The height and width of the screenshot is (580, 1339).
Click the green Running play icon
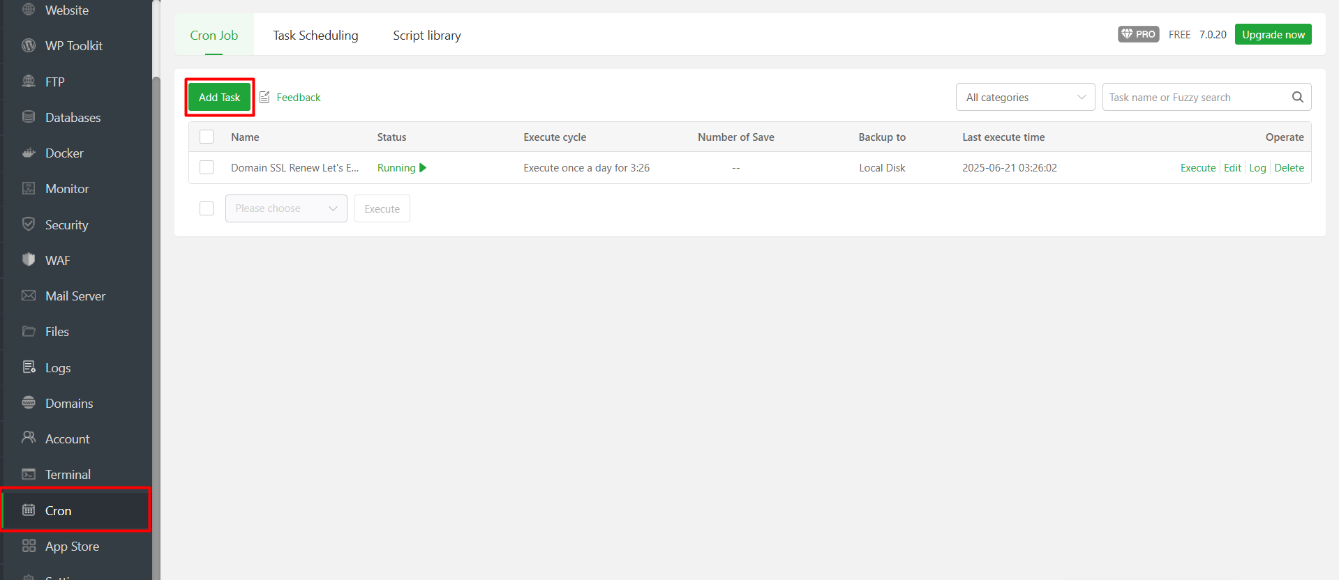(423, 168)
